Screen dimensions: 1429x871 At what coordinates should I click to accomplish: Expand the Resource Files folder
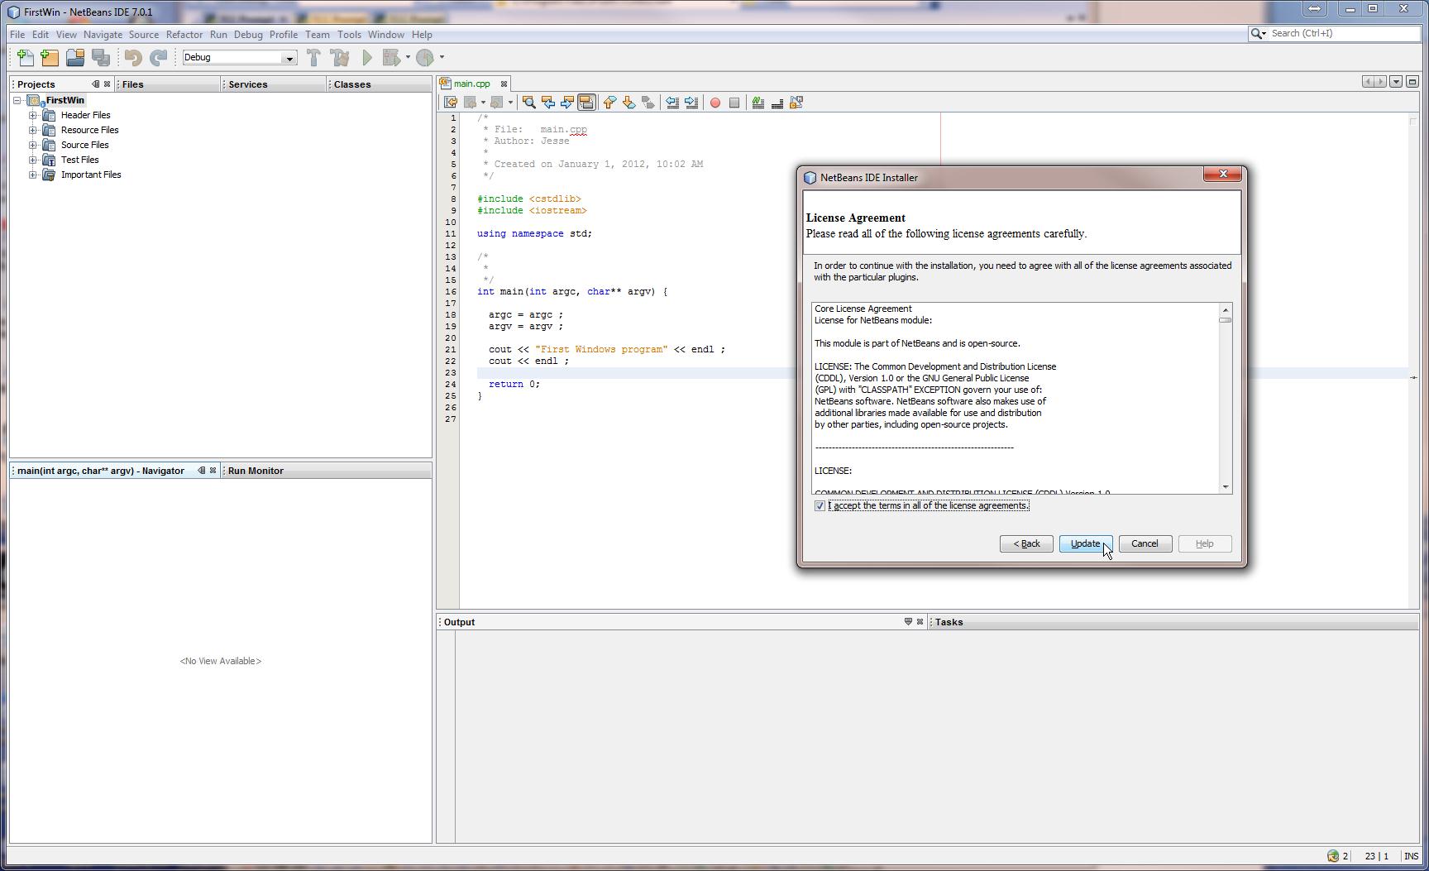pos(32,130)
